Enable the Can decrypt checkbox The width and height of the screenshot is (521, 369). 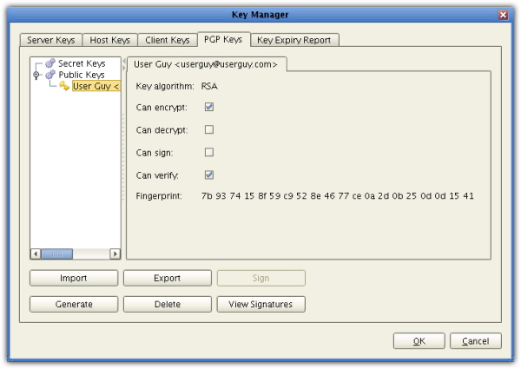[208, 129]
